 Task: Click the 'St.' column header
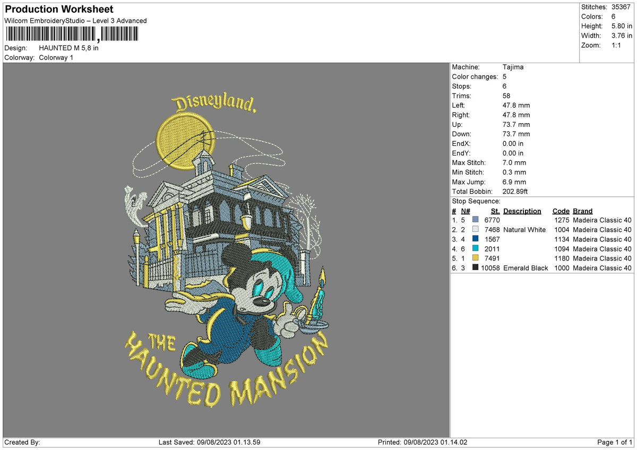click(x=496, y=211)
